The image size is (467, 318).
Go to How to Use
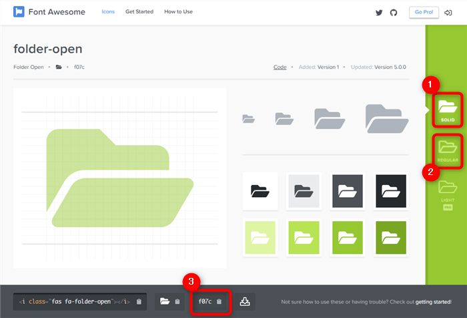178,12
